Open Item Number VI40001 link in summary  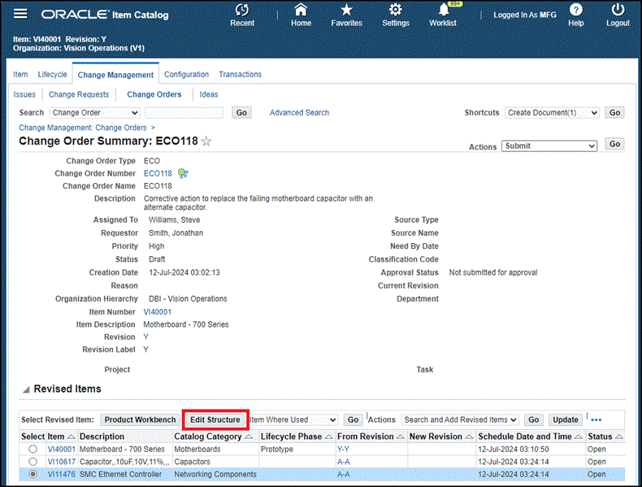click(157, 312)
